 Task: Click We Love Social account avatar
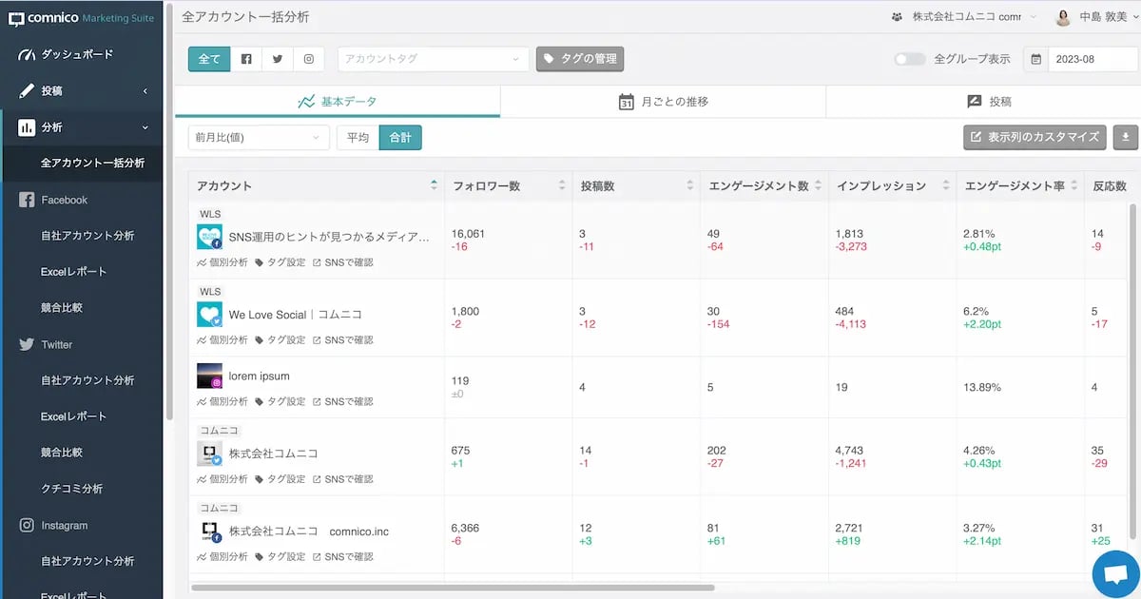(x=209, y=315)
